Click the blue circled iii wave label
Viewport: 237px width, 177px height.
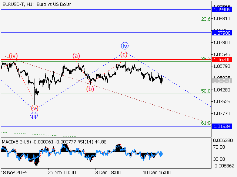point(34,115)
